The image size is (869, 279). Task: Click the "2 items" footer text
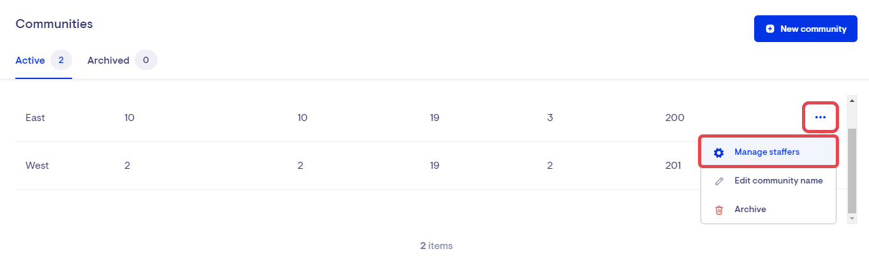pos(436,246)
